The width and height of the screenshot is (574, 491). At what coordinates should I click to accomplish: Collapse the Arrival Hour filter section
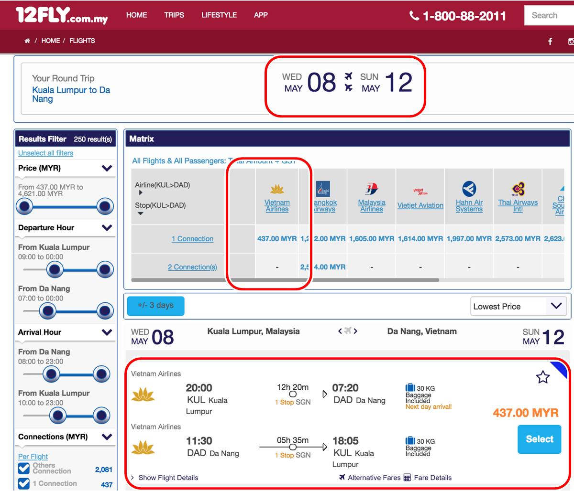(x=107, y=332)
